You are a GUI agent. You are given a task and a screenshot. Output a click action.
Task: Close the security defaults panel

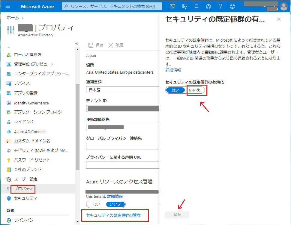(x=279, y=19)
